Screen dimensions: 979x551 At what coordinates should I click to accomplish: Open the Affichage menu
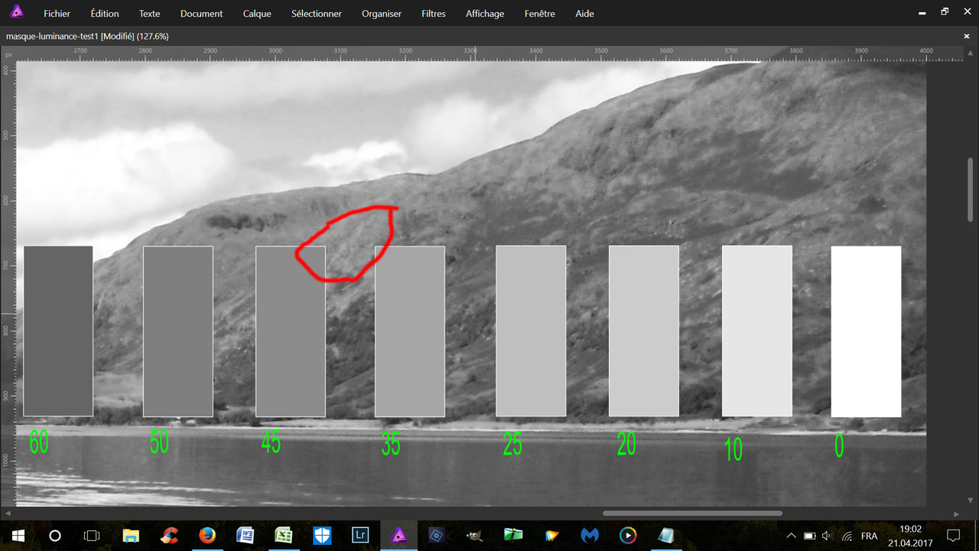point(485,14)
